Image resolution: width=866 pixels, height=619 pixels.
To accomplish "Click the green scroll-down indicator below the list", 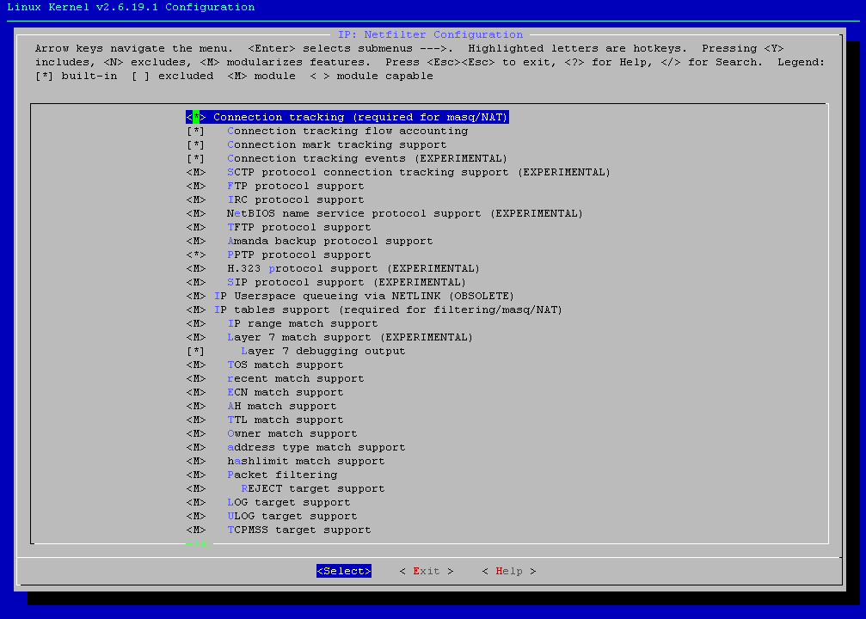I will coord(199,542).
